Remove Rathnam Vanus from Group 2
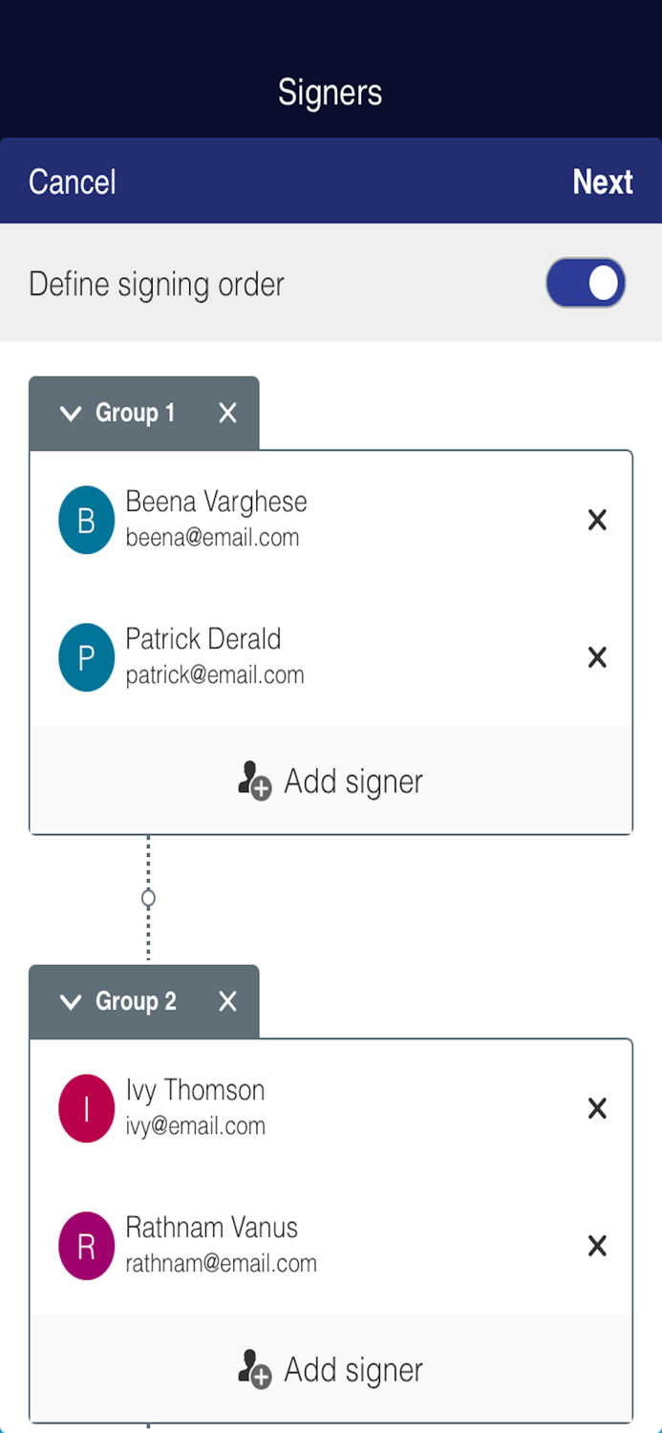662x1433 pixels. click(596, 1246)
